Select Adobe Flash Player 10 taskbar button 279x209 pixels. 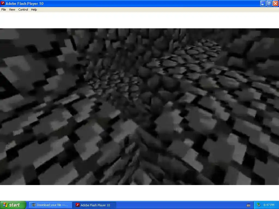pos(94,205)
